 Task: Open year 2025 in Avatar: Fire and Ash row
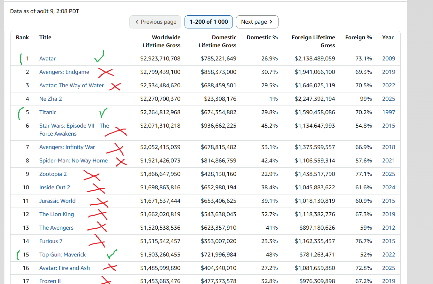click(x=389, y=268)
